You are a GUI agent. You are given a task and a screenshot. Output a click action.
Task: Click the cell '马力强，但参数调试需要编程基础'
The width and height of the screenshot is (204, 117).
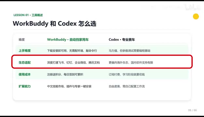[129, 51]
